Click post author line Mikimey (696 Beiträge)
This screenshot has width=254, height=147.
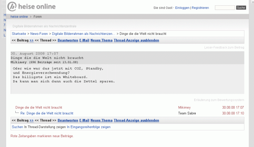pos(44,62)
